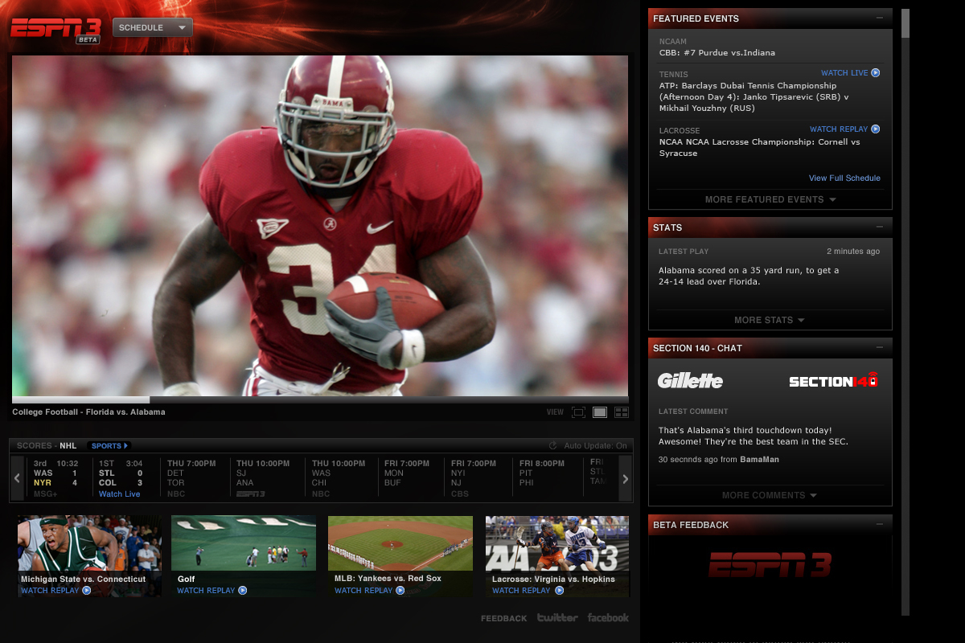Open Watch Live for STL vs COL

(x=119, y=494)
